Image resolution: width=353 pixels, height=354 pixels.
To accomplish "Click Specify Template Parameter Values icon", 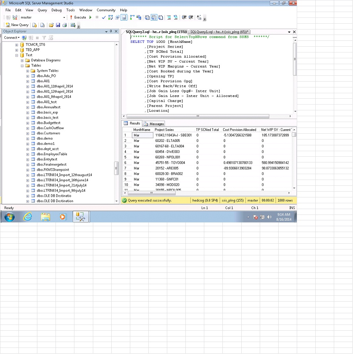I will (x=199, y=17).
